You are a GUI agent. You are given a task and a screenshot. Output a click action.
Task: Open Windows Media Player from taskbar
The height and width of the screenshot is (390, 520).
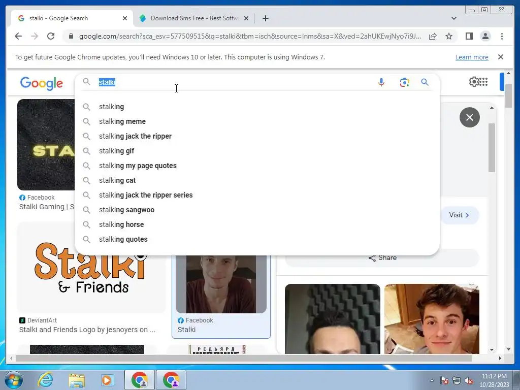coord(107,380)
